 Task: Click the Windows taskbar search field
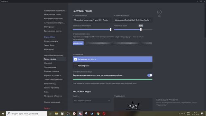coord(26,113)
